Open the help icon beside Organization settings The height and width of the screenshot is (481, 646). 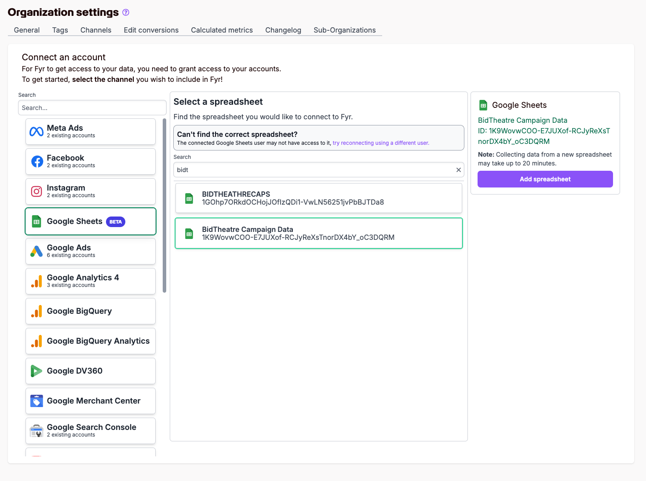(x=126, y=12)
